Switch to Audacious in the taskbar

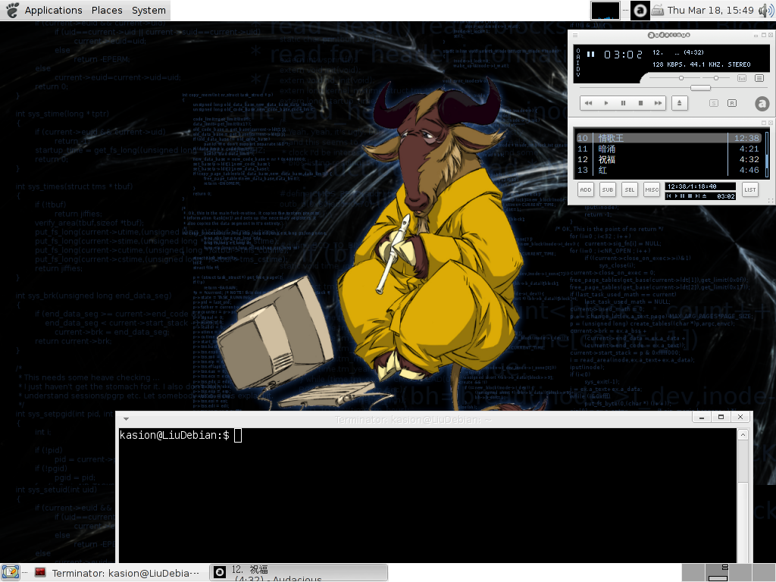pyautogui.click(x=299, y=573)
